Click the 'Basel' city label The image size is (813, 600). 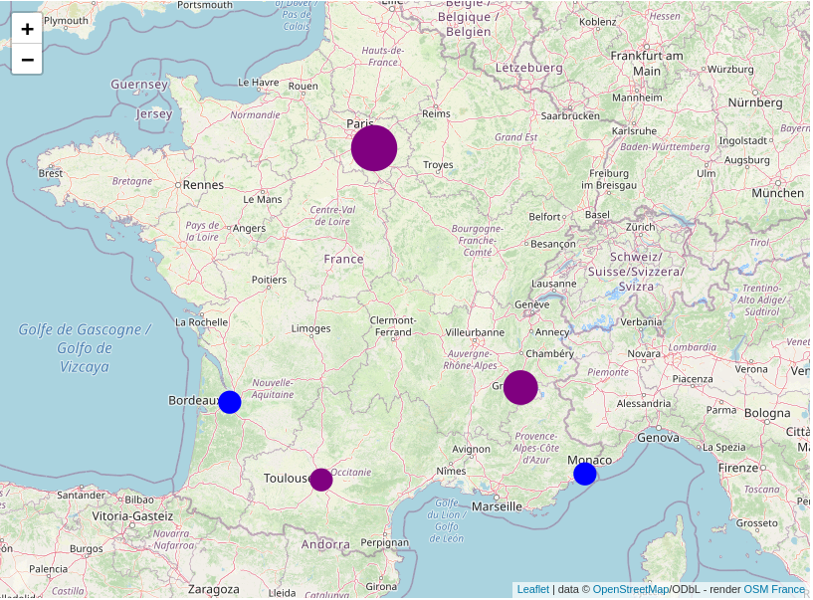coord(597,215)
